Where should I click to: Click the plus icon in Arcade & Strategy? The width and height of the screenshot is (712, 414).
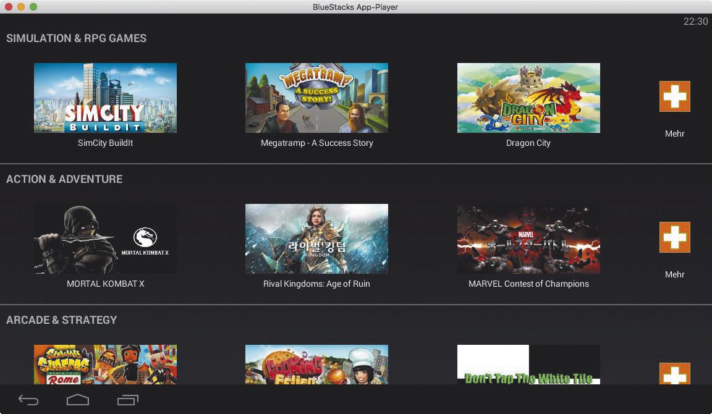(x=675, y=374)
